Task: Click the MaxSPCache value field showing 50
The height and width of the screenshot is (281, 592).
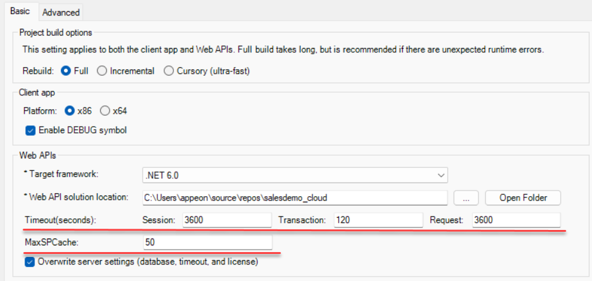Action: point(207,242)
